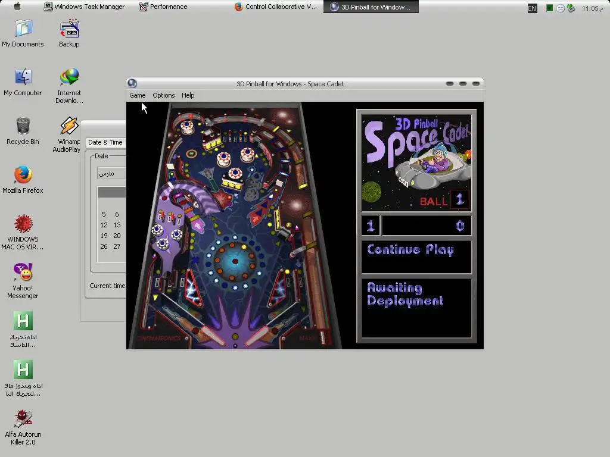Viewport: 610px width, 457px height.
Task: Open the first green H Arabic-labeled icon
Action: click(23, 330)
